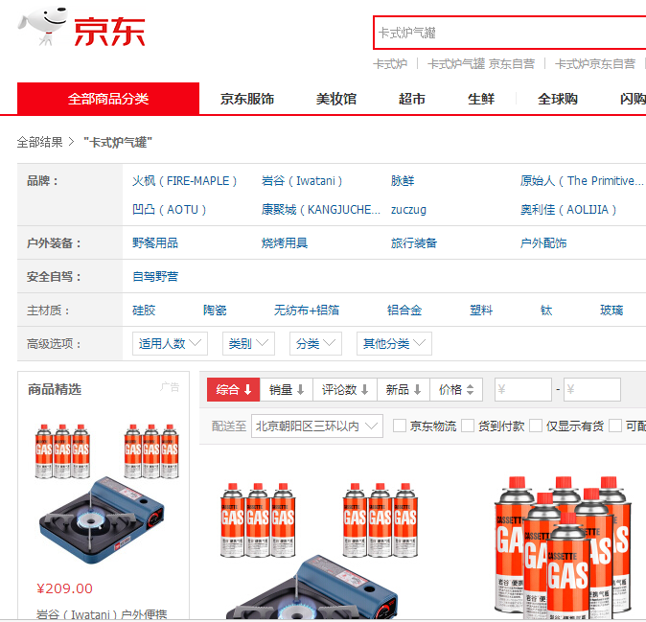Image resolution: width=646 pixels, height=622 pixels.
Task: Click the ¥209.00 price in 商品精选
Action: (x=64, y=588)
